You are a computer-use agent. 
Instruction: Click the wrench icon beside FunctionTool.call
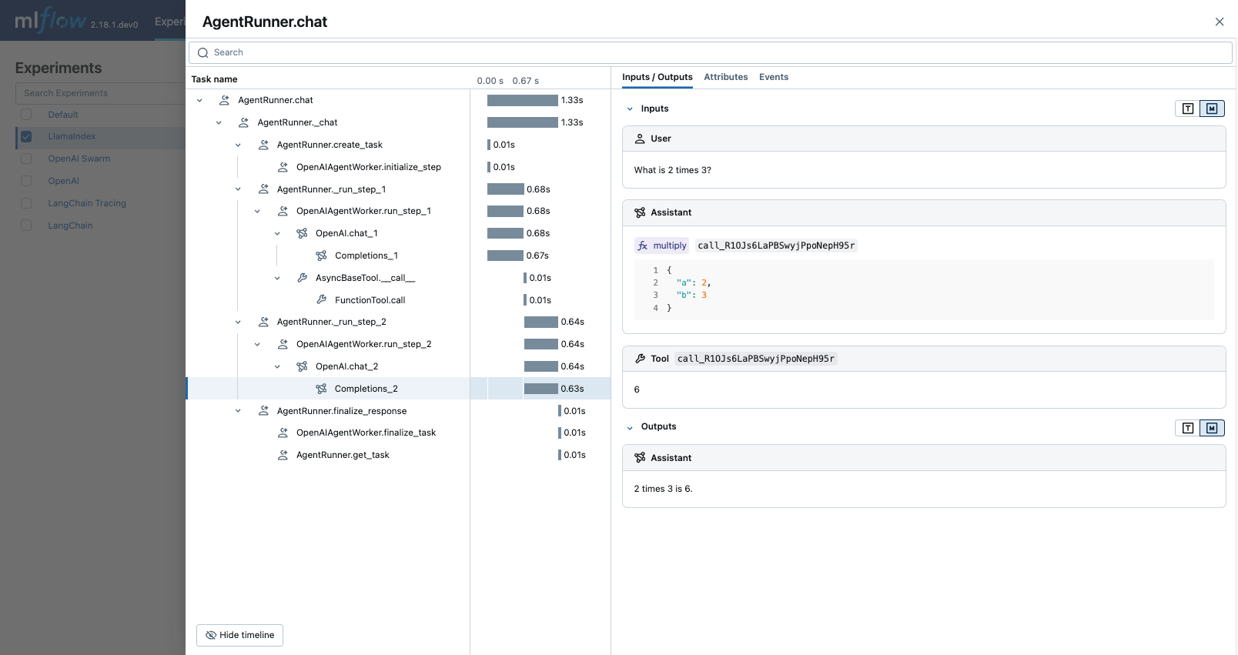[x=322, y=300]
